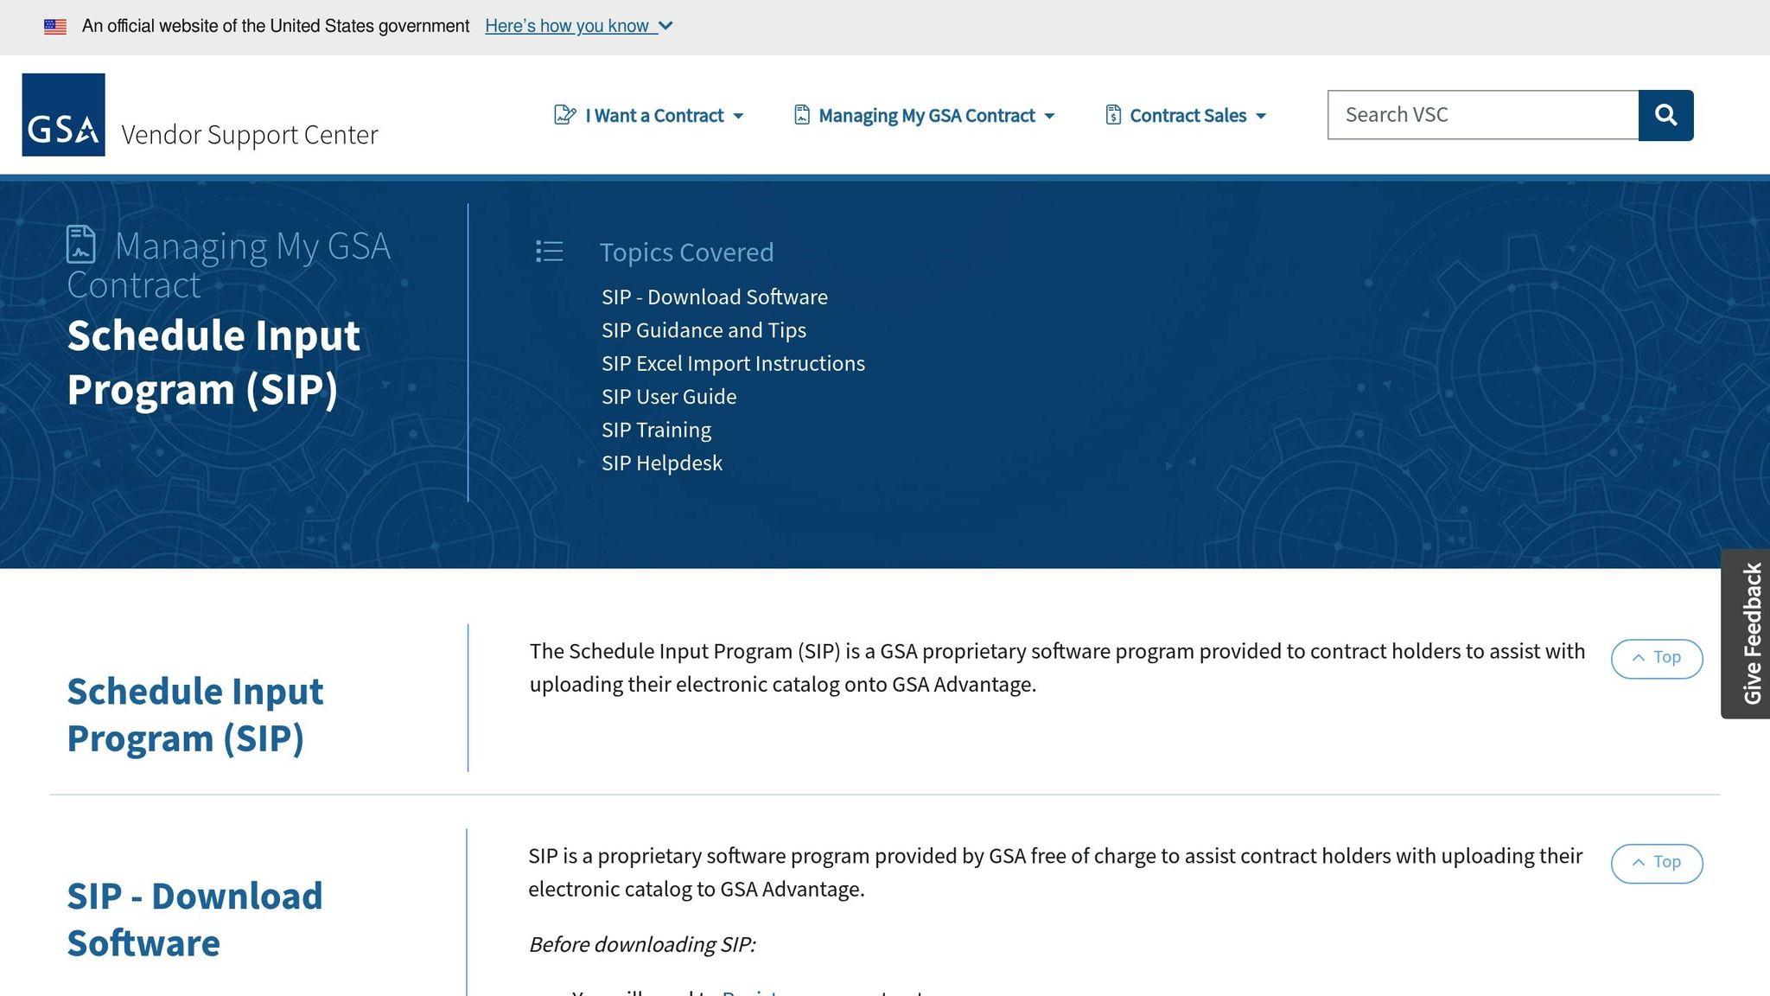Expand the Managing My GSA Contract dropdown arrow

click(x=1049, y=116)
